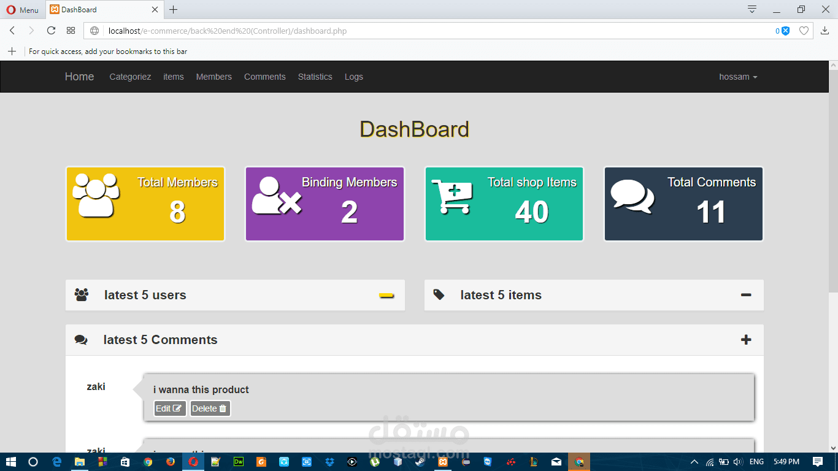Toggle the latest 5 users panel minus
Viewport: 838px width, 471px height.
coord(386,295)
